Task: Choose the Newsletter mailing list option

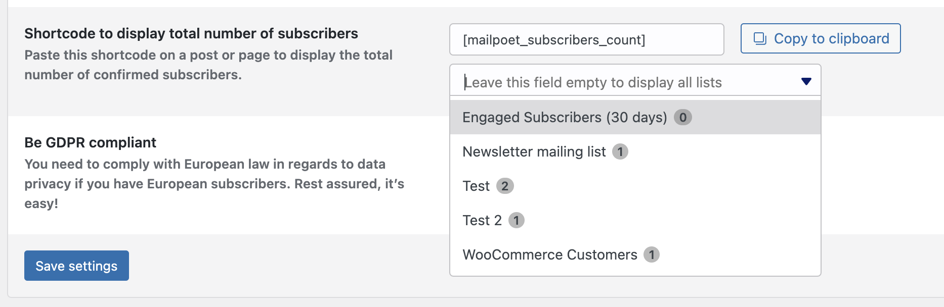Action: 534,152
